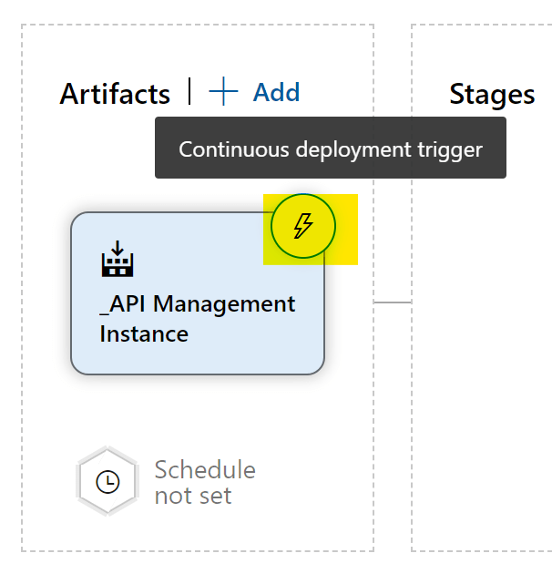Image resolution: width=552 pixels, height=574 pixels.
Task: Click the vertical divider between Artifacts and Add
Action: [190, 92]
